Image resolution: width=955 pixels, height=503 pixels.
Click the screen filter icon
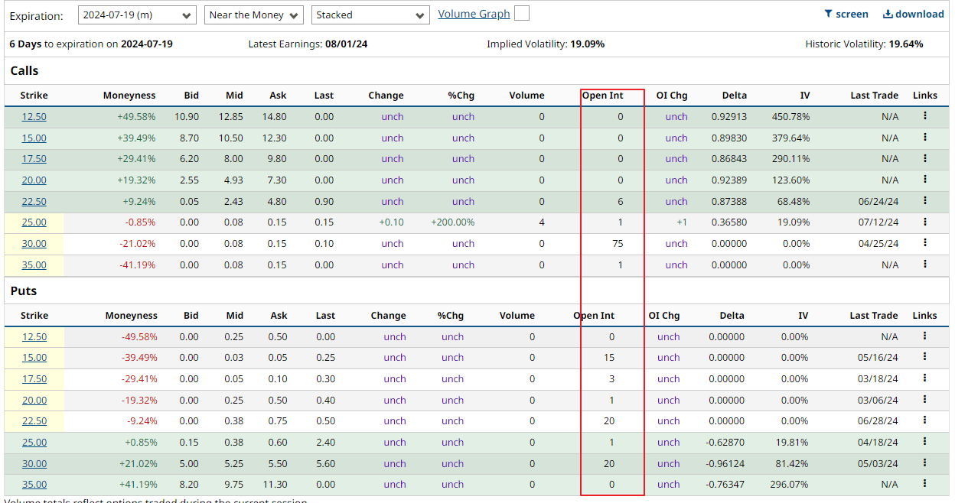point(828,14)
